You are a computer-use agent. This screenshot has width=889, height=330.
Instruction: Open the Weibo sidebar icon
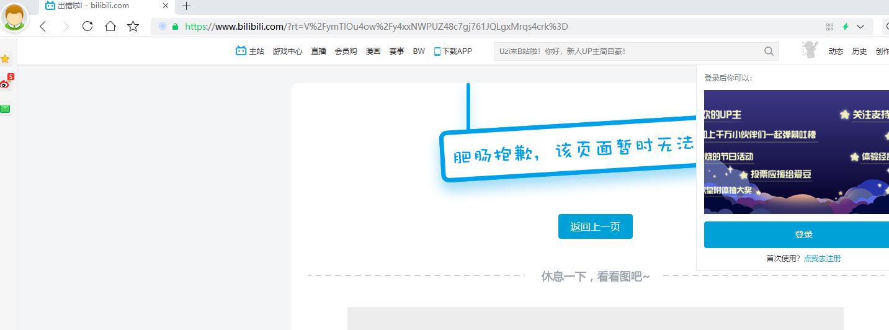click(6, 83)
